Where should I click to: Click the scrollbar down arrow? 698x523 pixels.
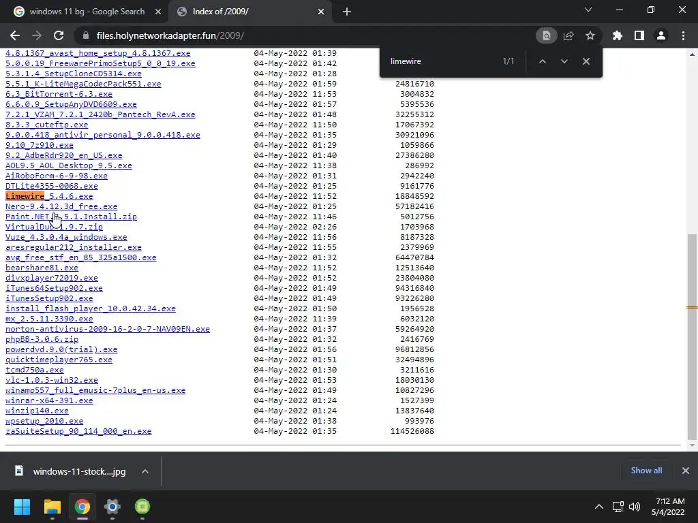(692, 445)
